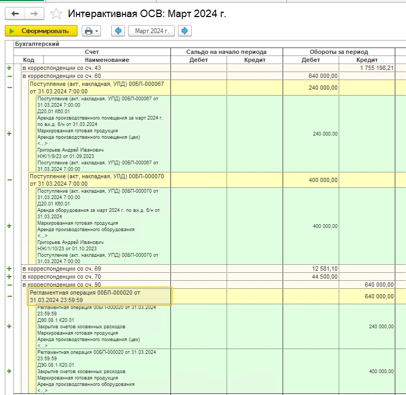
Task: Collapse document Поступление 00БП-000070 group
Action: tap(9, 180)
